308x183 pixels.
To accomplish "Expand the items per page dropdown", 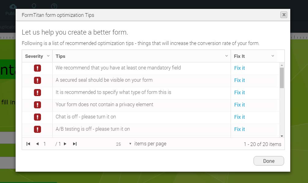I will click(130, 144).
